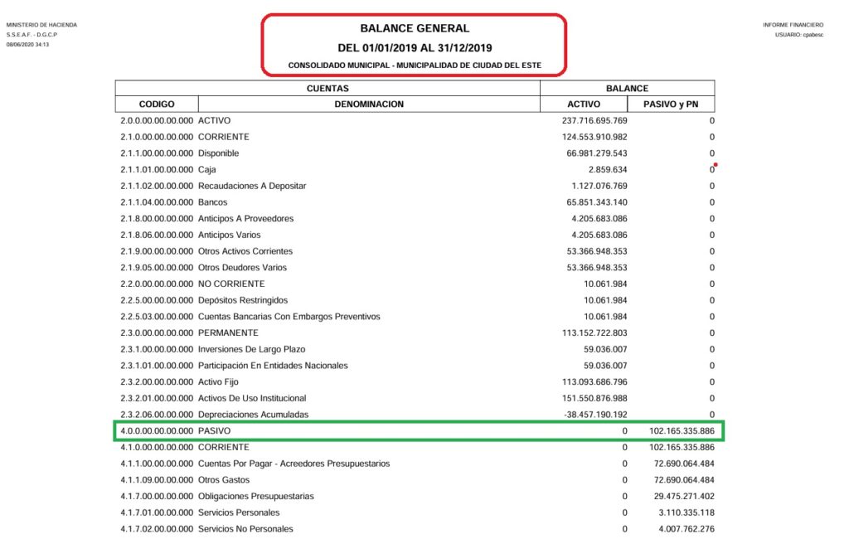This screenshot has width=849, height=539.
Task: Click the MINISTERIO DE HACIENDA header text
Action: [x=41, y=25]
